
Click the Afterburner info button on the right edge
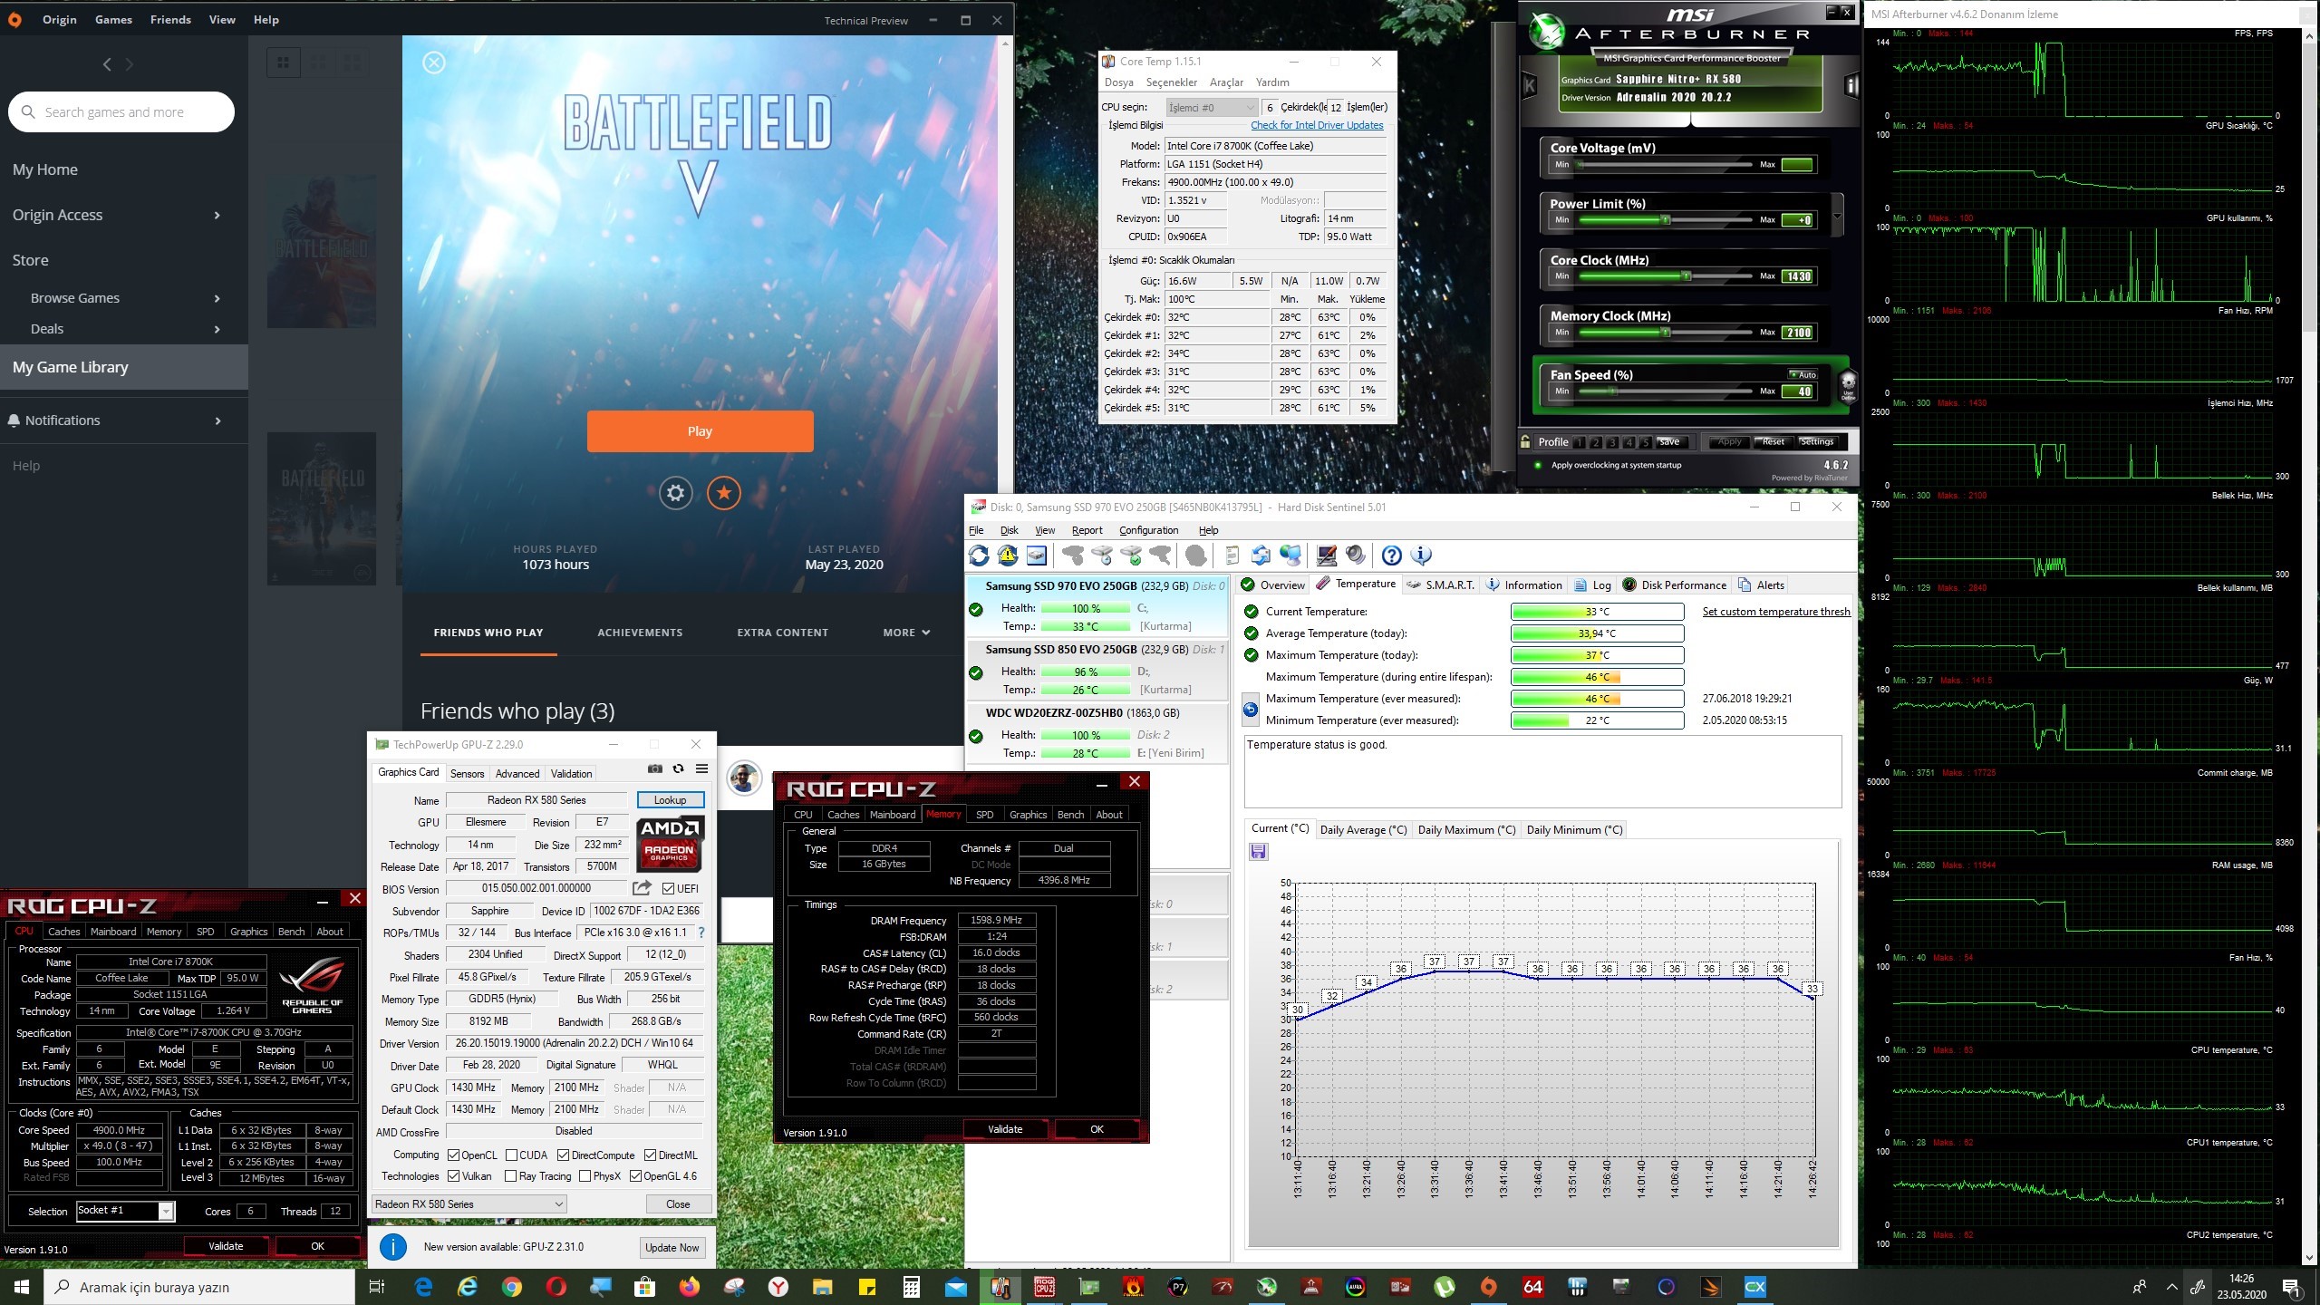[1851, 86]
